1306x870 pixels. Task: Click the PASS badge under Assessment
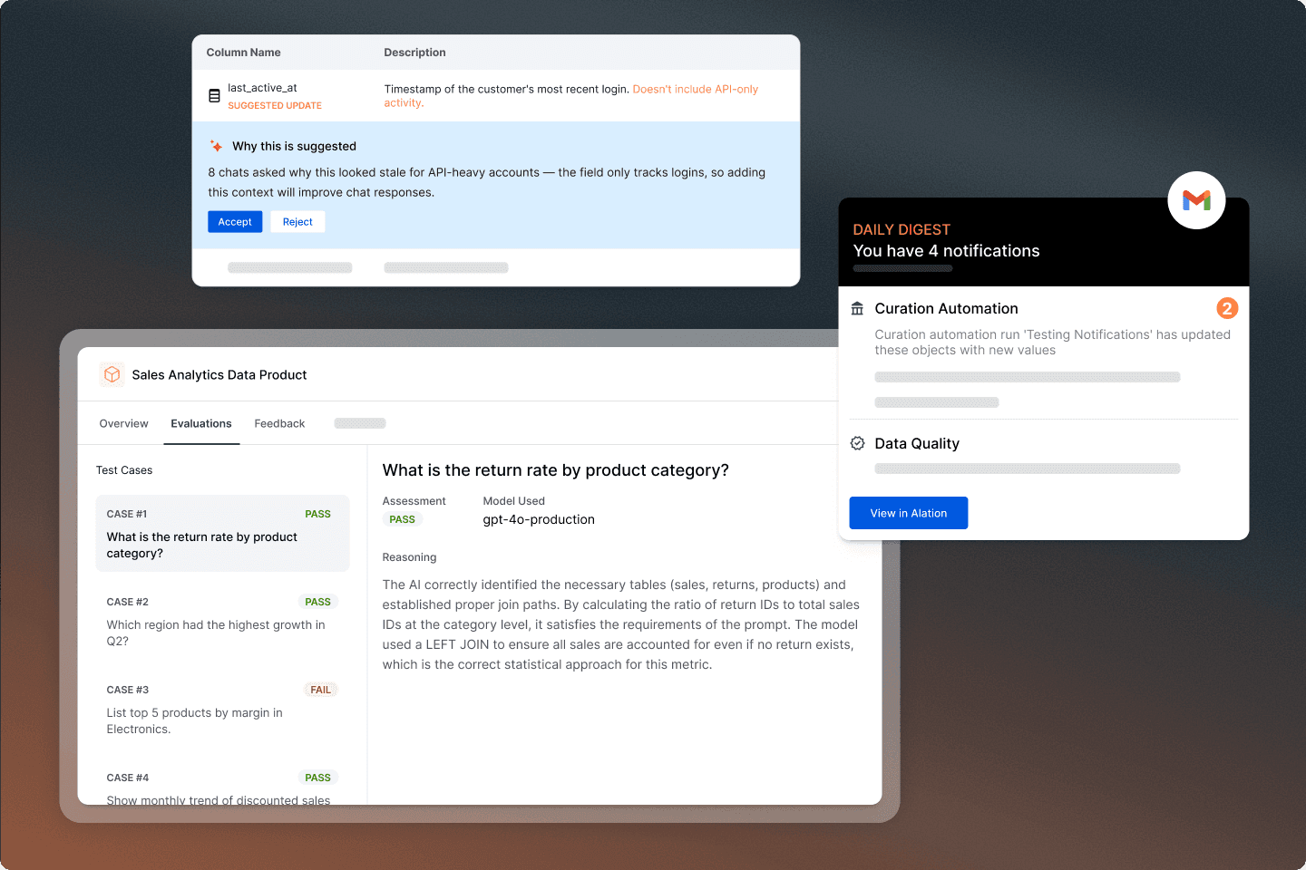tap(402, 519)
